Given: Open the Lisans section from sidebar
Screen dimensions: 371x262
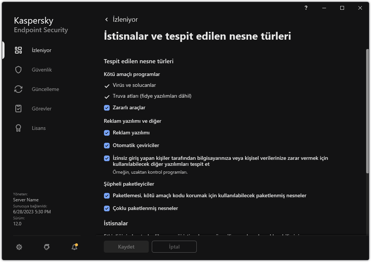Looking at the screenshot, I should click(39, 128).
